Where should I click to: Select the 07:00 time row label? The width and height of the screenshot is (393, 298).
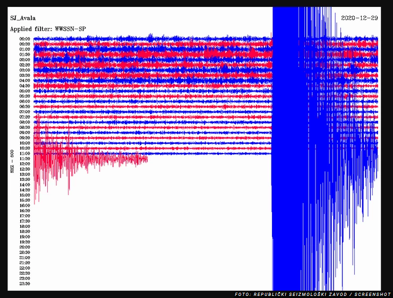click(x=24, y=112)
